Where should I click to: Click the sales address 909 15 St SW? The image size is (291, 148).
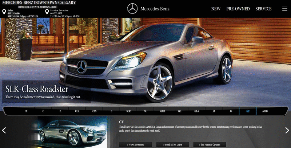(23, 16)
